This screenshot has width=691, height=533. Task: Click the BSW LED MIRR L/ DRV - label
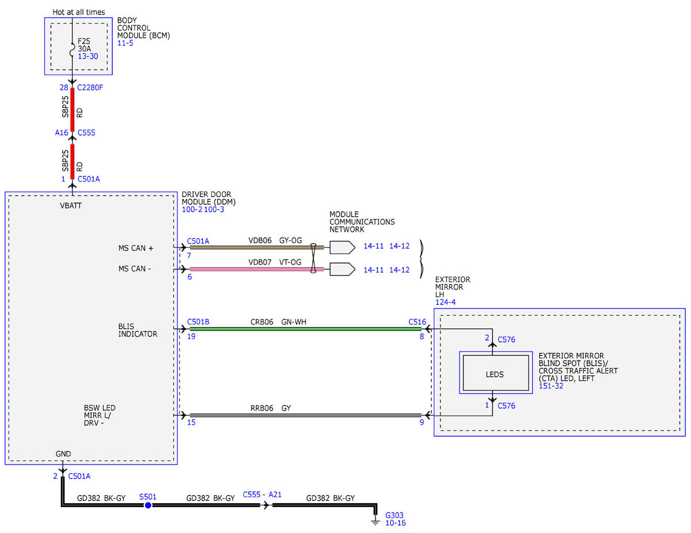(100, 416)
